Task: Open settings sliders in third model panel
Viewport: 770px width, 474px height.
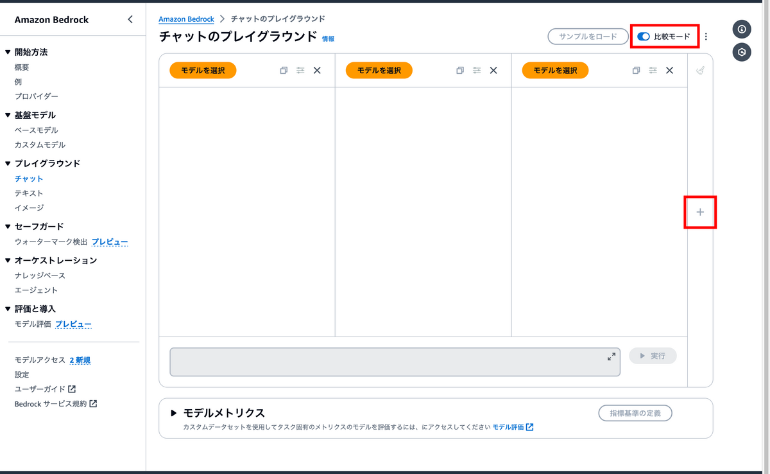Action: point(653,71)
